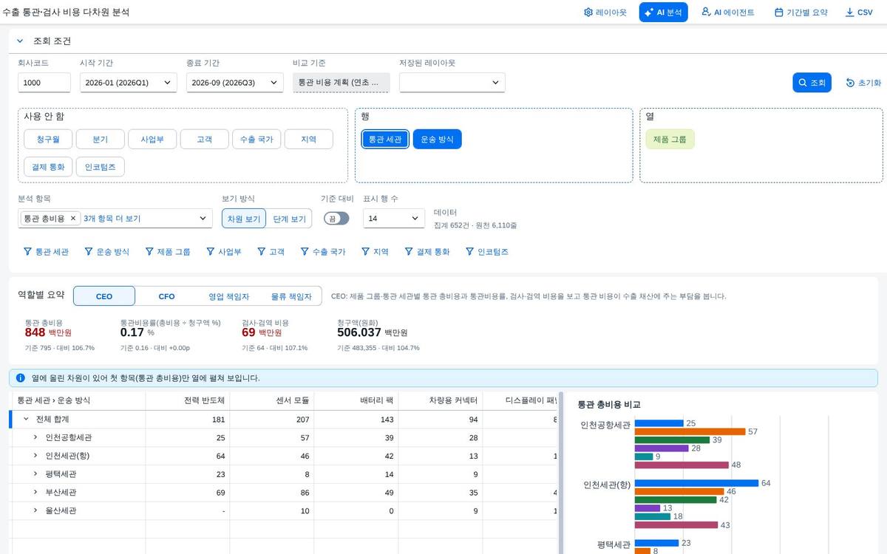The width and height of the screenshot is (887, 554).
Task: Click the 청구액(원화) KPI value 506.037
Action: (359, 332)
